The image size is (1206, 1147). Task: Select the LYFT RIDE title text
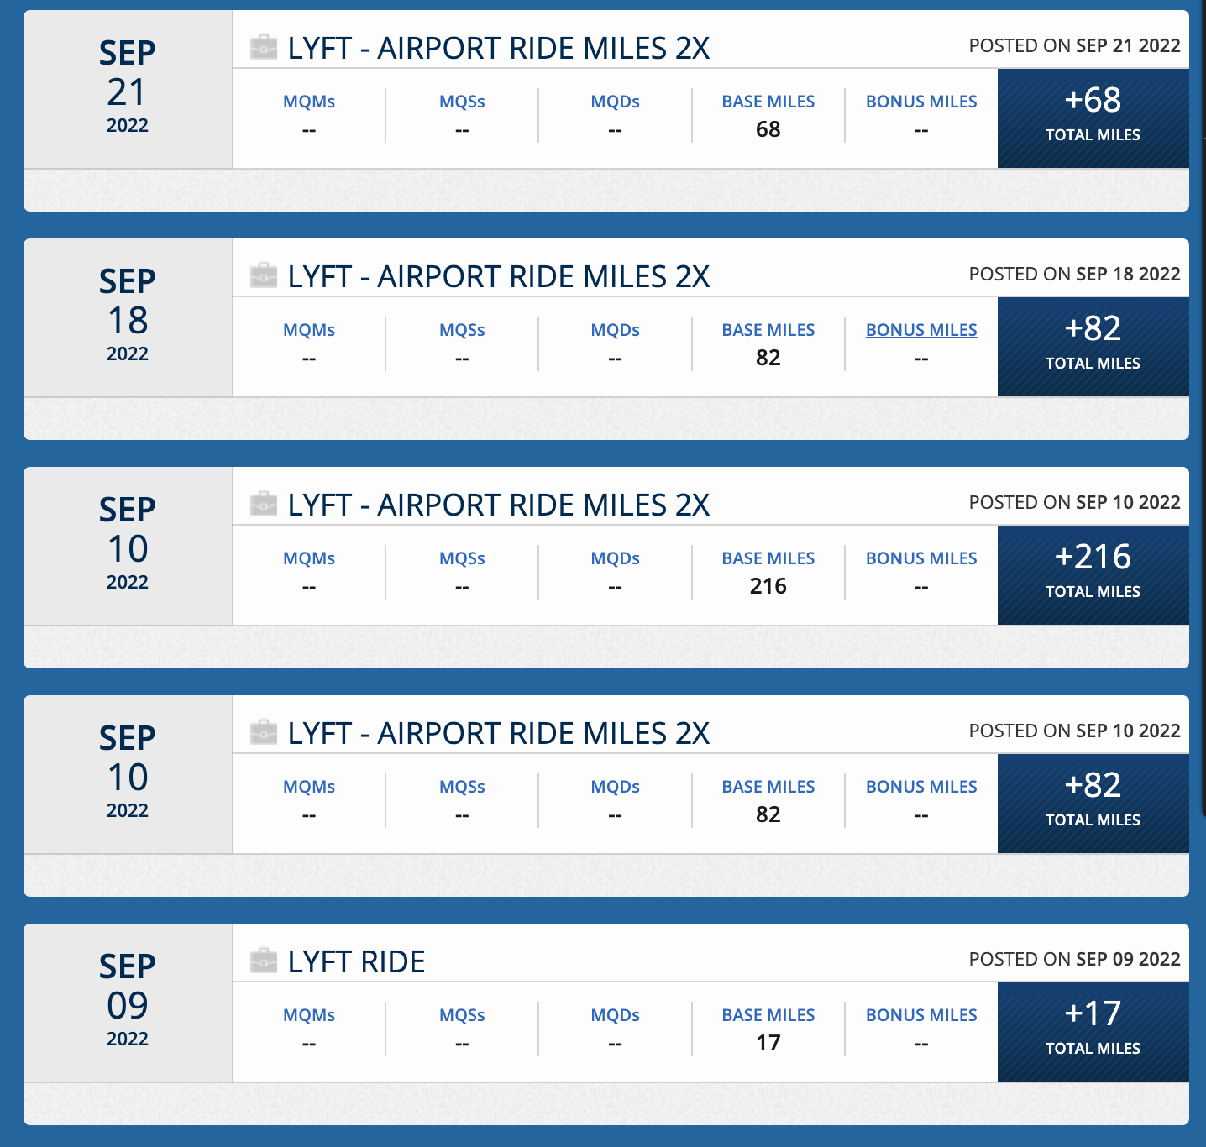click(x=354, y=961)
